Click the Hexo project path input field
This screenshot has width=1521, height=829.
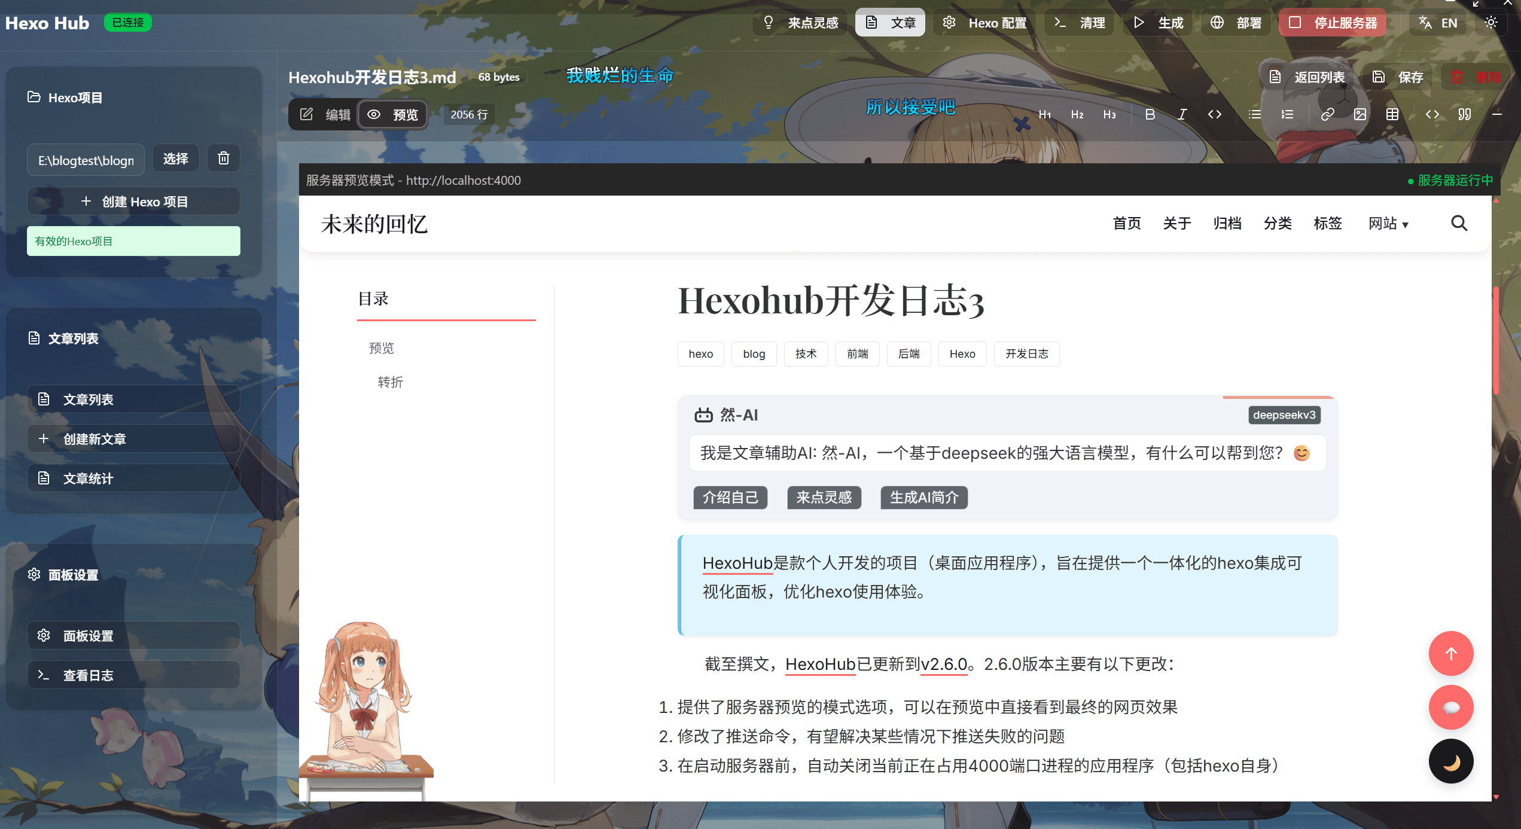(x=86, y=160)
